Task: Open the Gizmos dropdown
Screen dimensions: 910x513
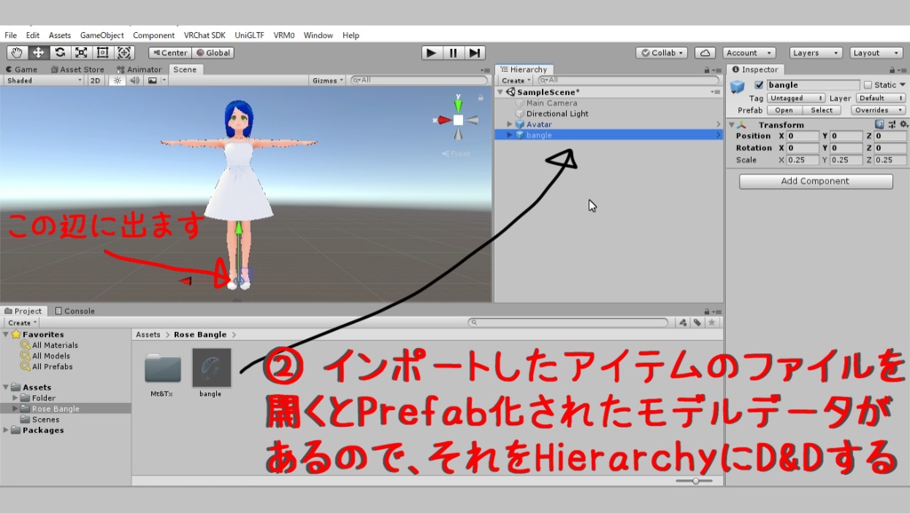Action: (x=327, y=81)
